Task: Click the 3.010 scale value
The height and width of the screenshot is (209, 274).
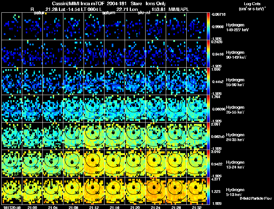Action: (x=216, y=152)
